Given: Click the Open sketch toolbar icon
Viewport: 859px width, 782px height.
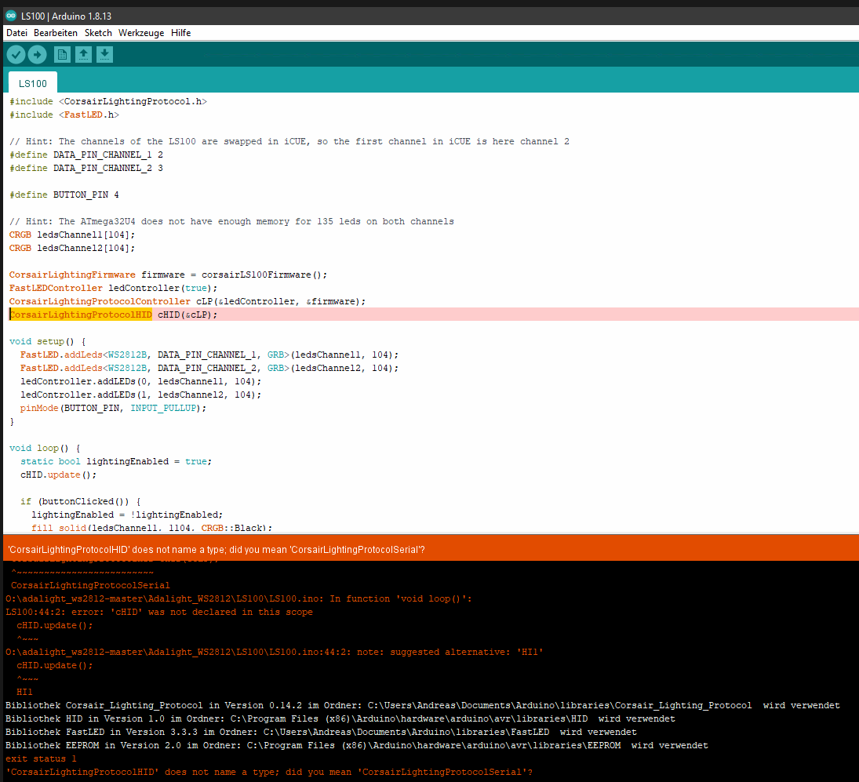Looking at the screenshot, I should click(83, 54).
